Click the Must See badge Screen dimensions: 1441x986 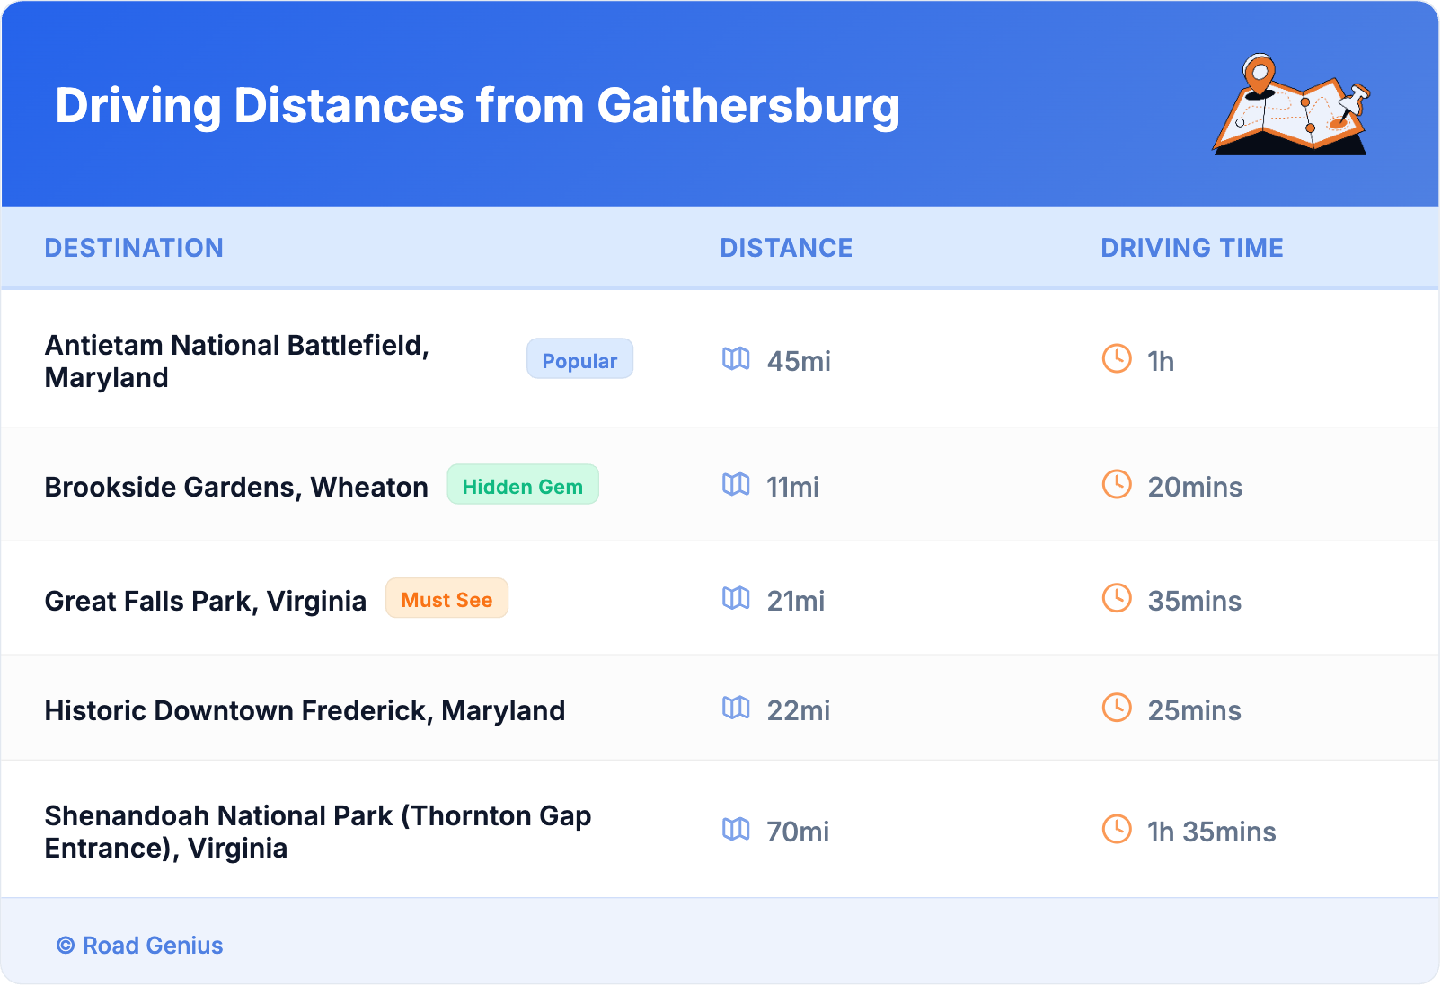446,599
